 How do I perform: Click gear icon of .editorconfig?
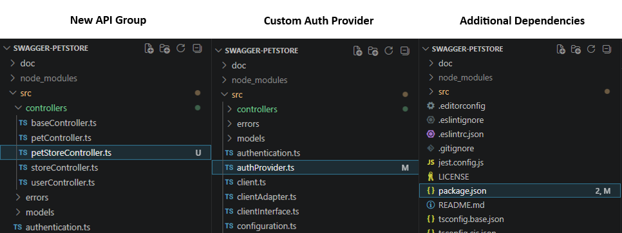click(430, 106)
